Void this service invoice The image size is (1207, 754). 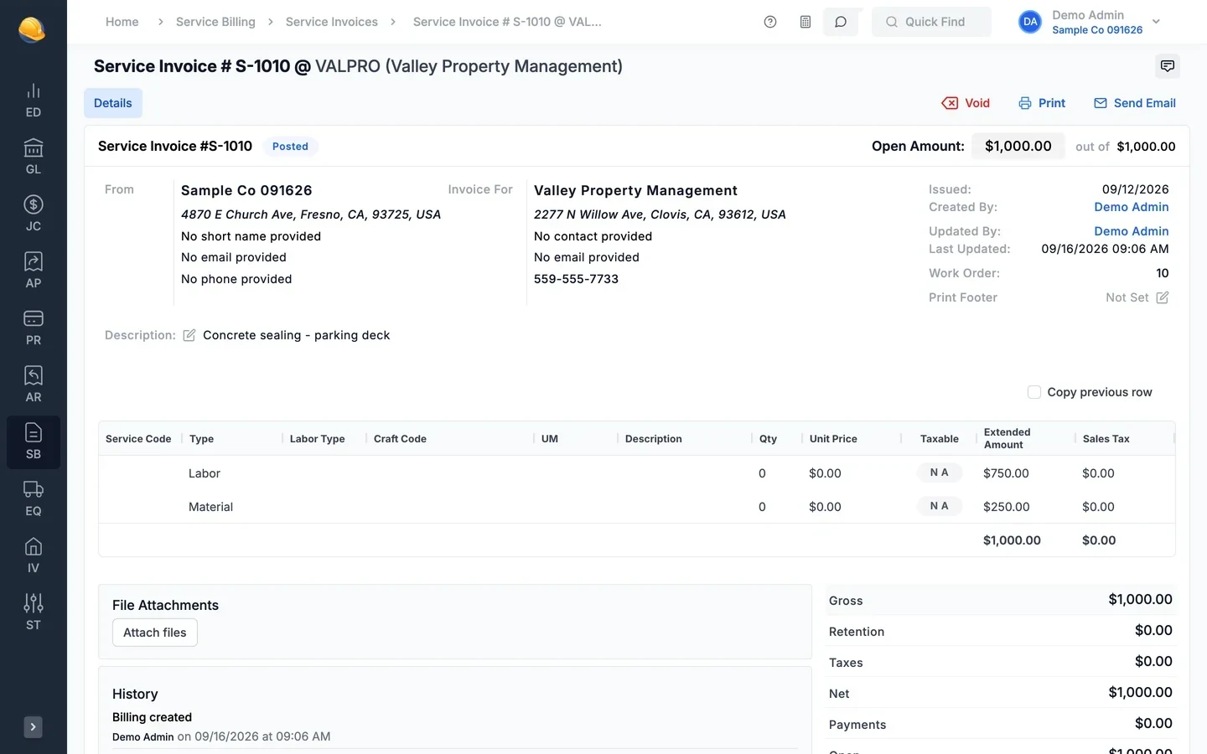966,103
